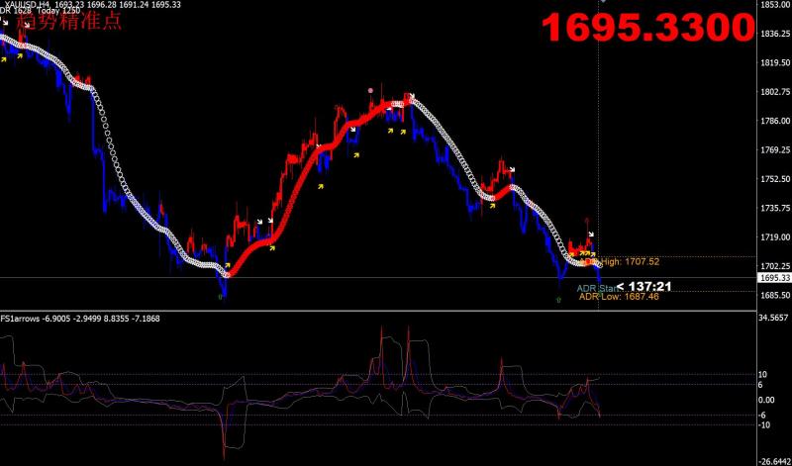Image resolution: width=792 pixels, height=466 pixels.
Task: Click 1752.50 on the price scale
Action: [x=775, y=179]
